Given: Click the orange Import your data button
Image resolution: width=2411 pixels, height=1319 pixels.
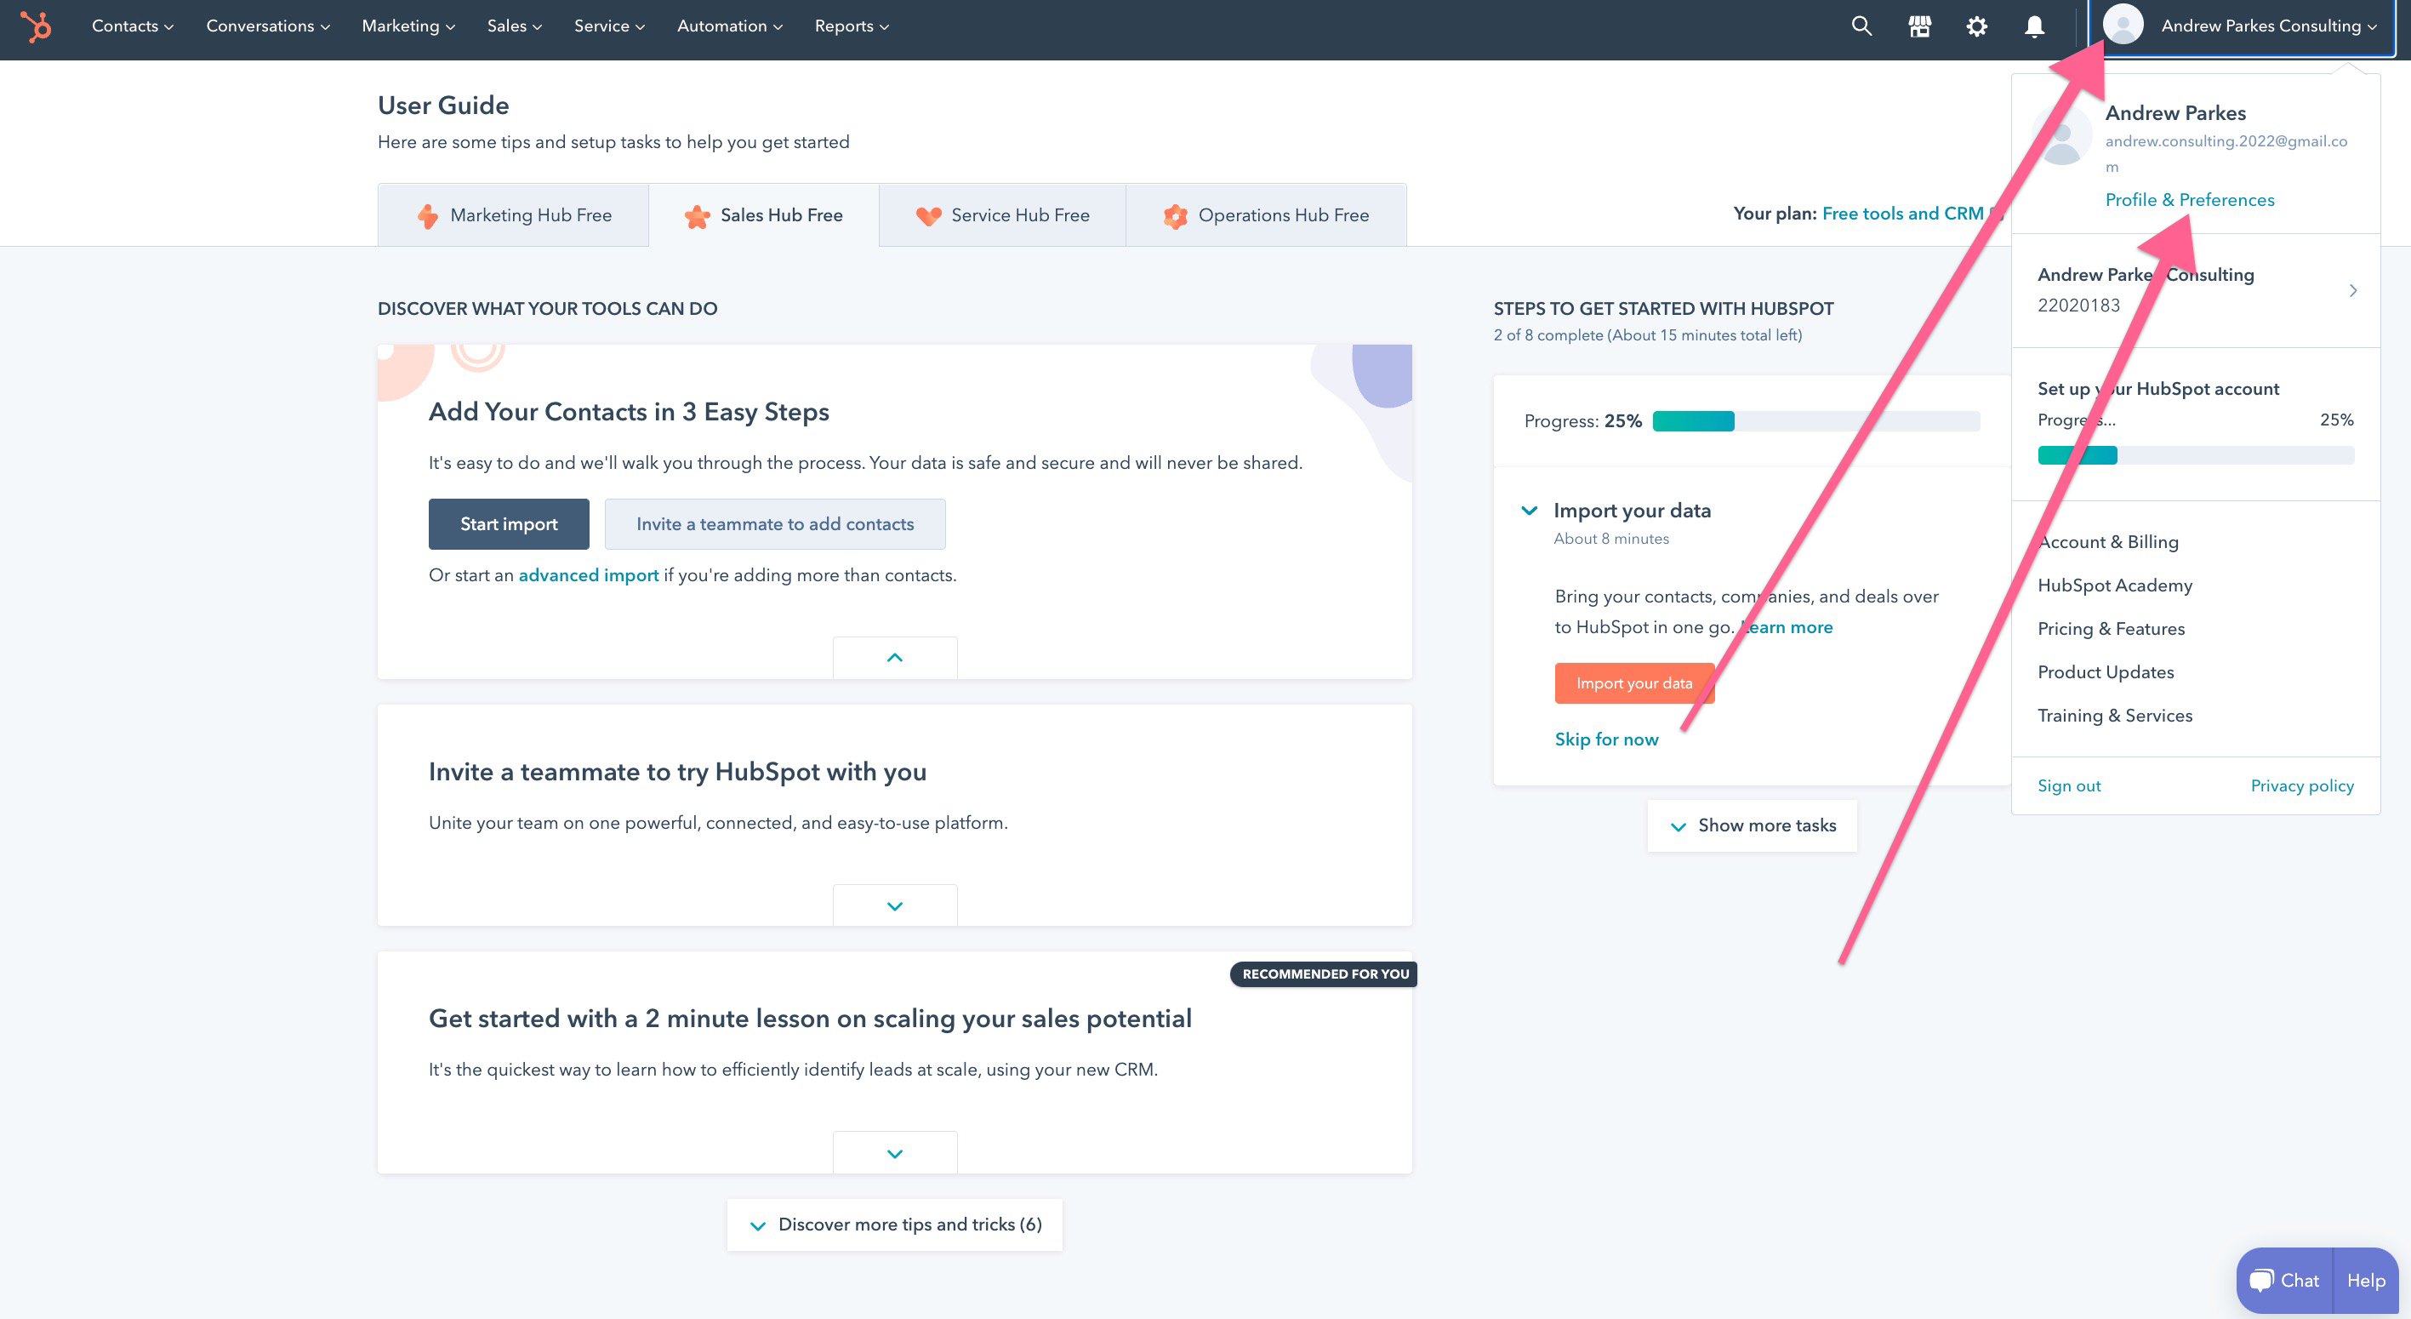Looking at the screenshot, I should [1634, 683].
